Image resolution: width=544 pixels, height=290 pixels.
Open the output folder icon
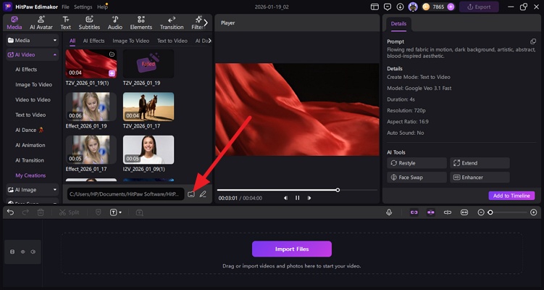[191, 194]
